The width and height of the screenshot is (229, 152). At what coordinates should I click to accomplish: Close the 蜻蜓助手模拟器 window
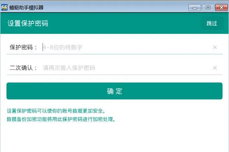click(221, 8)
